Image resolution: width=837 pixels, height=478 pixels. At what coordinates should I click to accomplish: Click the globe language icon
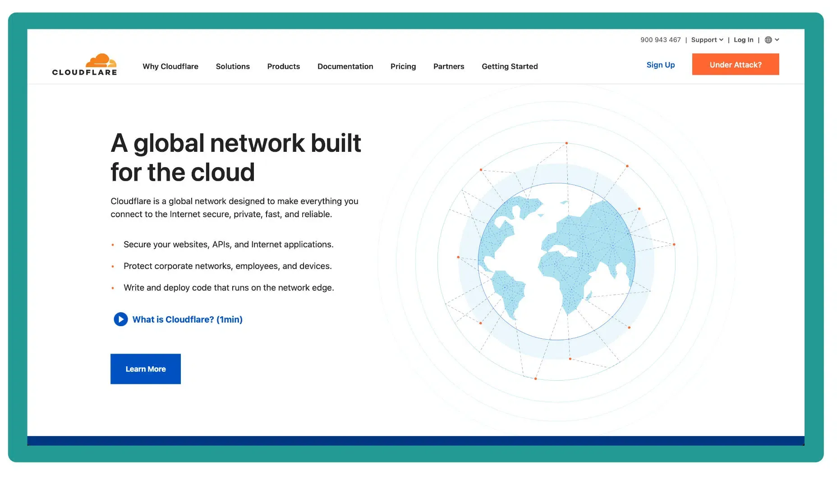click(768, 40)
